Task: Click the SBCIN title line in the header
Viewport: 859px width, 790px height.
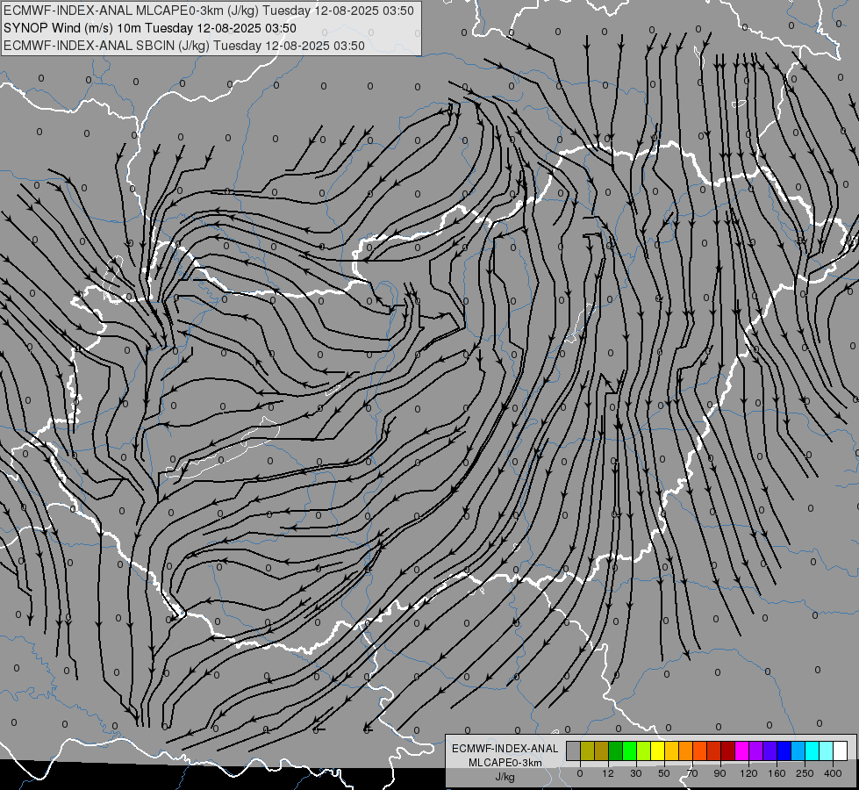Action: click(x=184, y=46)
